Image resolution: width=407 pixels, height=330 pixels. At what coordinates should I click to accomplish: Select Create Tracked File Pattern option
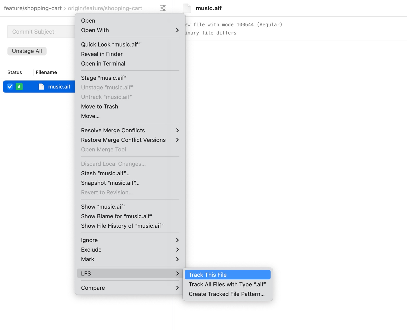pos(226,294)
